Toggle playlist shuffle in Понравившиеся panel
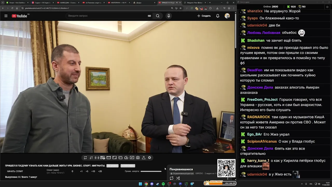The width and height of the screenshot is (332, 187). (x=178, y=178)
